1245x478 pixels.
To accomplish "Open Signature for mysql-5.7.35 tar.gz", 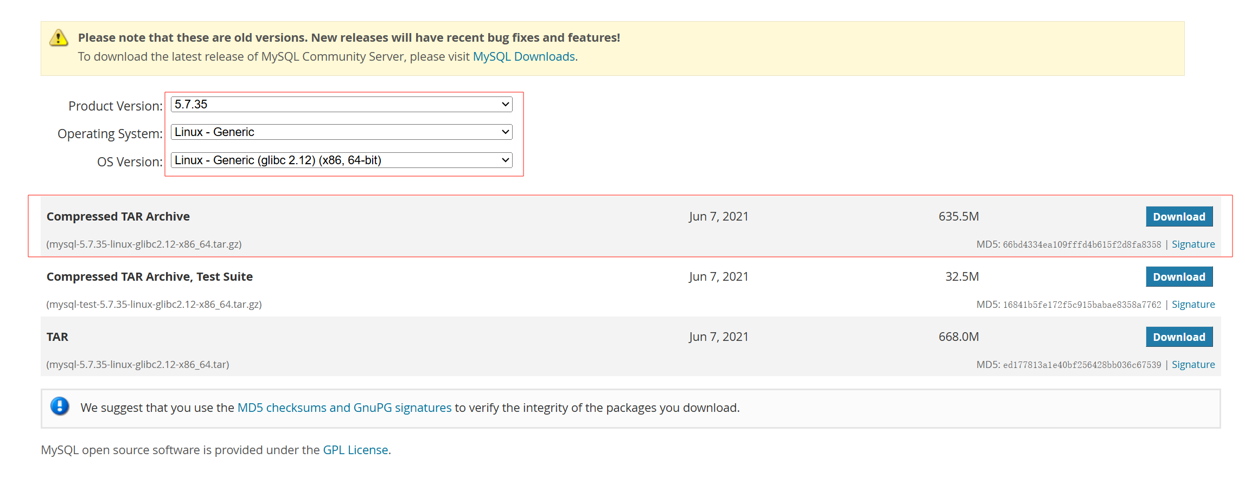I will [1193, 244].
